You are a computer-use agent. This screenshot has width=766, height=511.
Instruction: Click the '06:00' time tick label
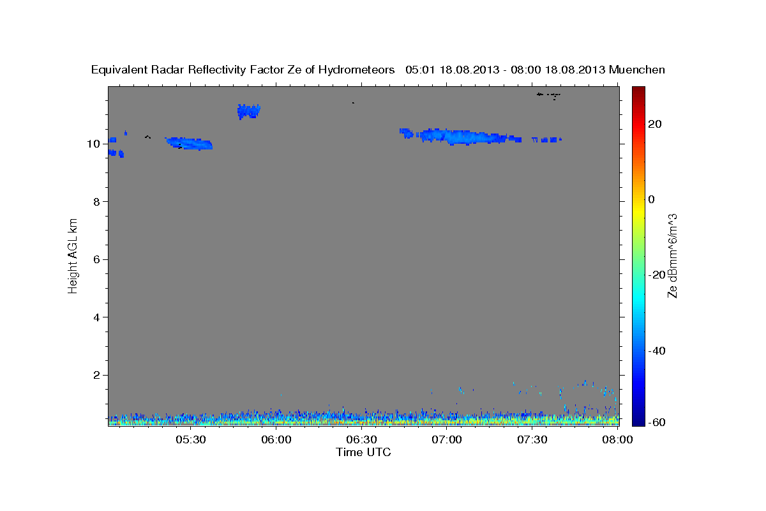point(276,440)
